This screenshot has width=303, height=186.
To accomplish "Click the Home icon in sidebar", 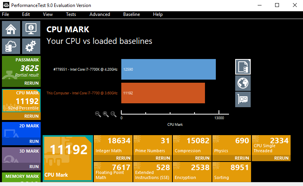I will 11,28.
